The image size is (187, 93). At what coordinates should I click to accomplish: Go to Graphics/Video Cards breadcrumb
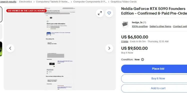click(x=124, y=2)
